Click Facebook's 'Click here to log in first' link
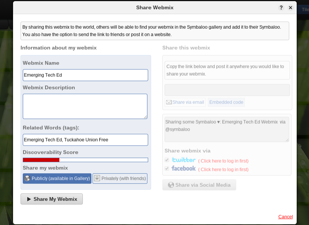 point(223,169)
